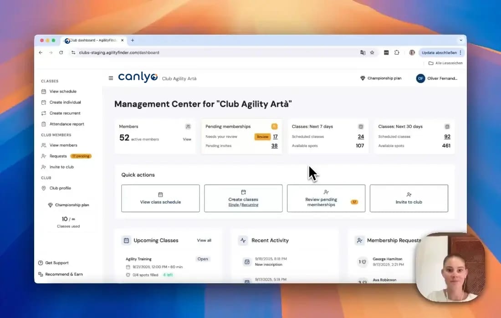The height and width of the screenshot is (318, 501).
Task: Click the browser profile avatar
Action: click(412, 53)
